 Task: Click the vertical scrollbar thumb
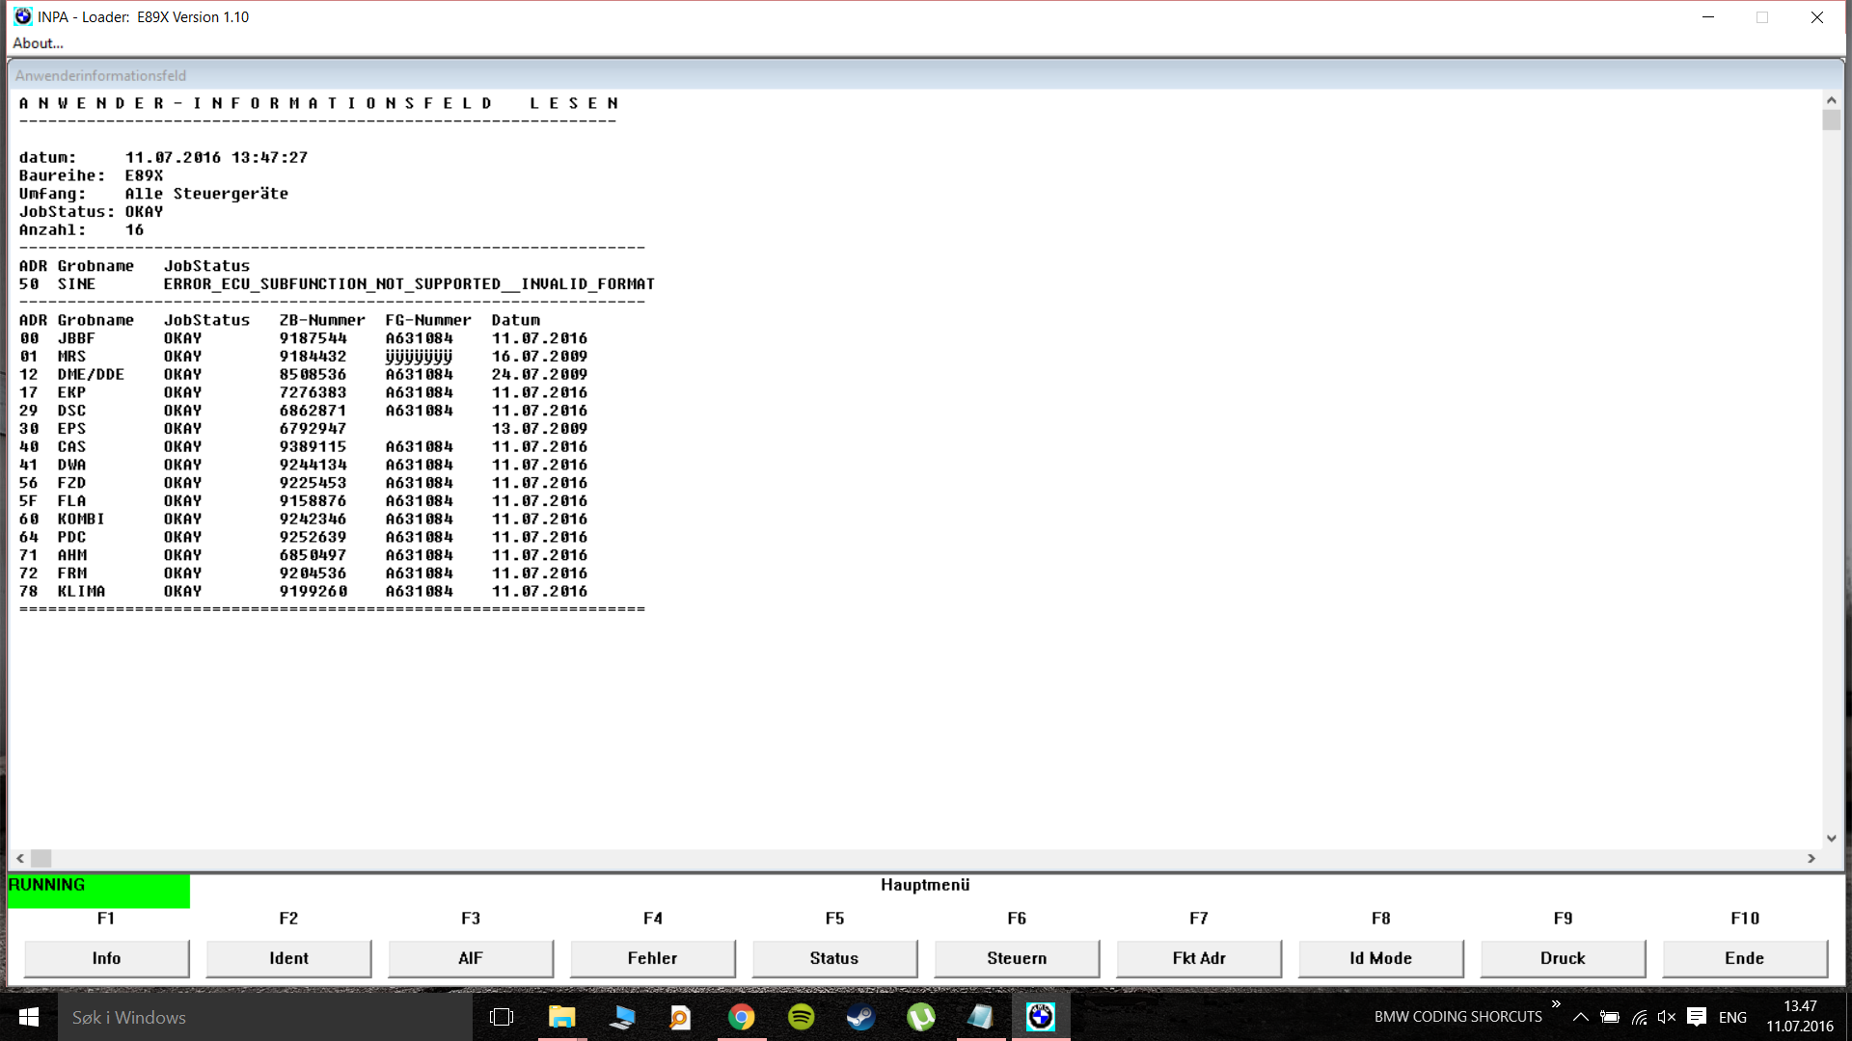click(1831, 120)
